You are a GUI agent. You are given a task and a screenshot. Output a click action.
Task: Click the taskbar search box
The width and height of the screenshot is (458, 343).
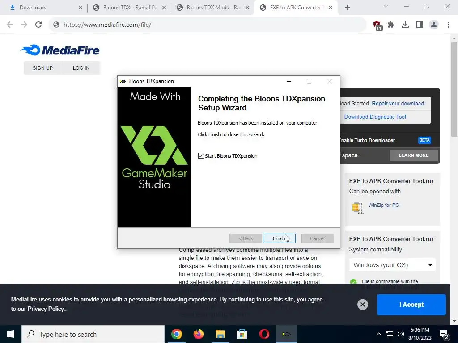click(x=93, y=334)
